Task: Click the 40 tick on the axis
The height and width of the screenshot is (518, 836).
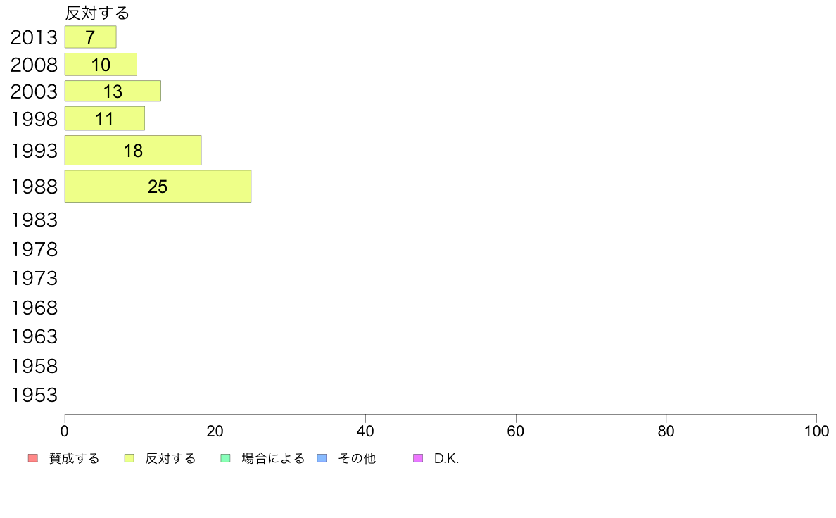Action: pos(365,431)
